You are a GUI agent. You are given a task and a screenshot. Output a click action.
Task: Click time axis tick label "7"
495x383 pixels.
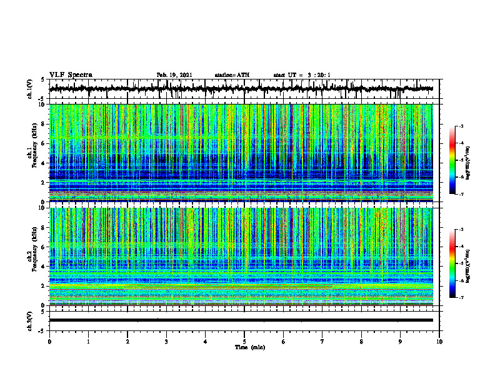[x=322, y=342]
